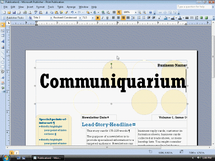
Task: Open the zoom percentage dropdown
Action: (136, 12)
